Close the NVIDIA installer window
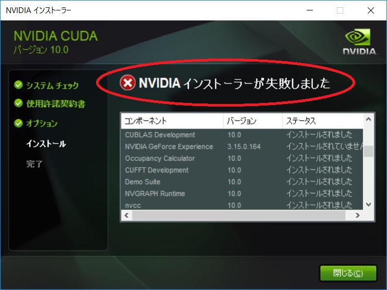The image size is (387, 290). pos(371,10)
